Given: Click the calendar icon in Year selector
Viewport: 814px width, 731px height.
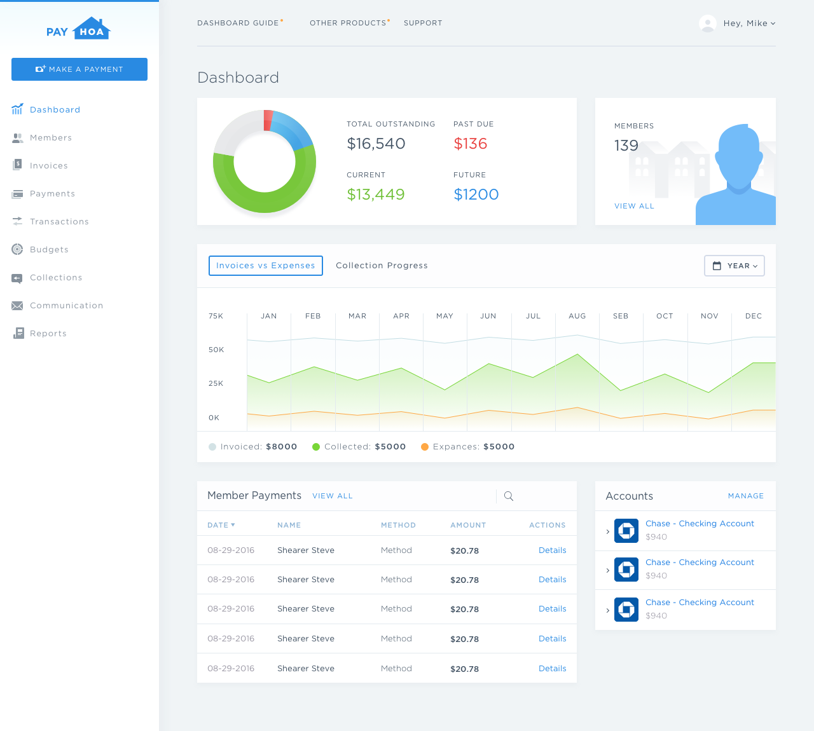Looking at the screenshot, I should 717,266.
